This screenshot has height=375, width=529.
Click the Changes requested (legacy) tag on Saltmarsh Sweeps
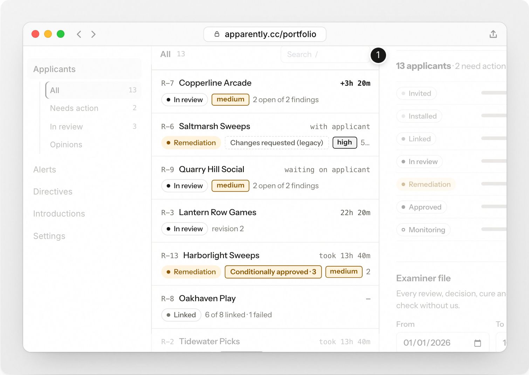277,143
